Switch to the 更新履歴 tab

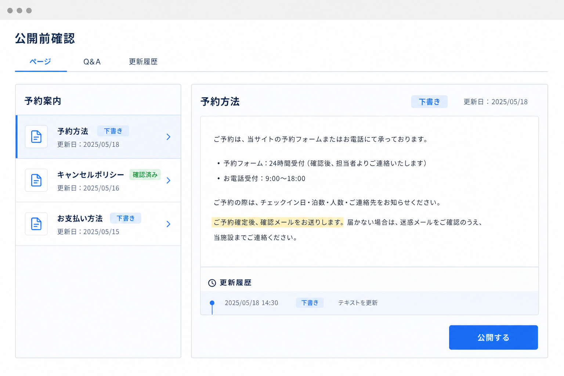click(x=143, y=62)
